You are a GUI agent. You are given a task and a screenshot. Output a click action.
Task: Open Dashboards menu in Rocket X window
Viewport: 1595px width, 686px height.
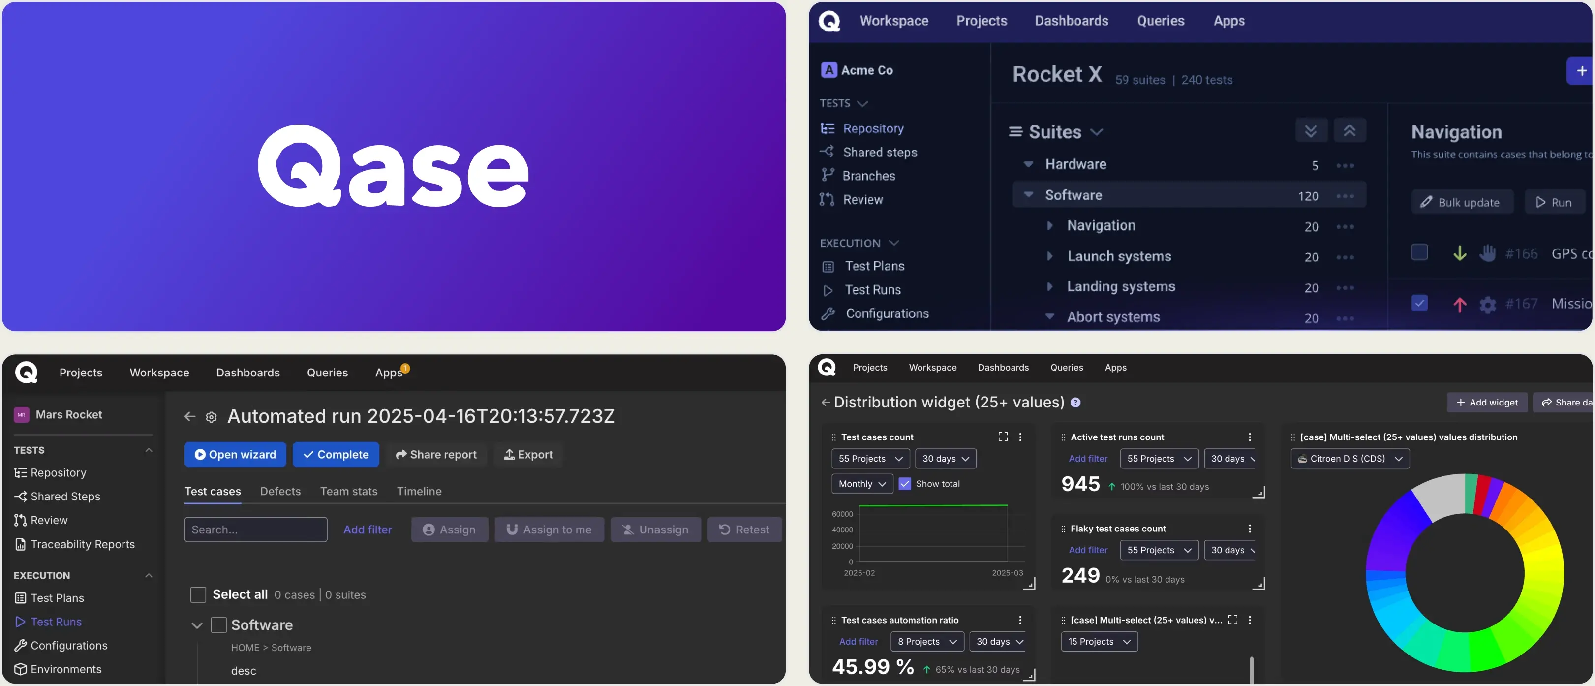(1071, 21)
